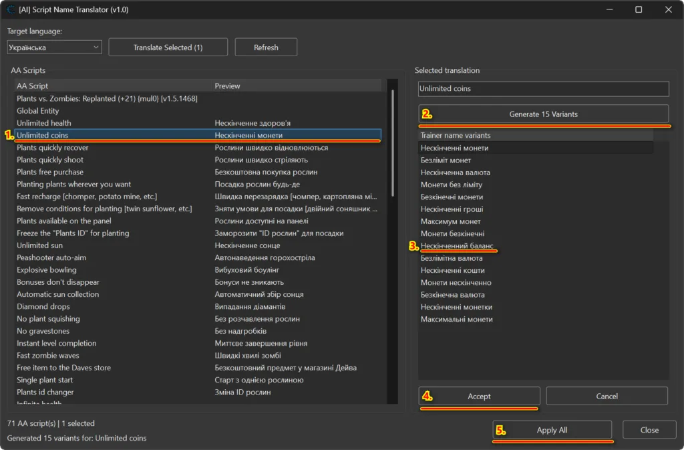This screenshot has height=450, width=684.
Task: Choose variant 'Нескінченні монети' in variants list
Action: (x=536, y=148)
